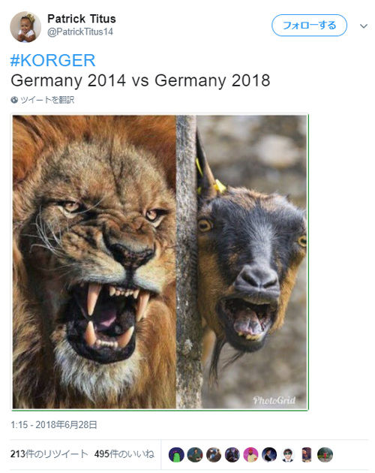Click the フォローする follow button
375x473 pixels.
point(309,26)
